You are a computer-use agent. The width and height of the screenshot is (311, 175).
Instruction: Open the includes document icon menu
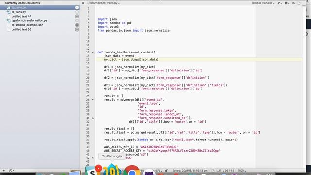pyautogui.click(x=286, y=3)
